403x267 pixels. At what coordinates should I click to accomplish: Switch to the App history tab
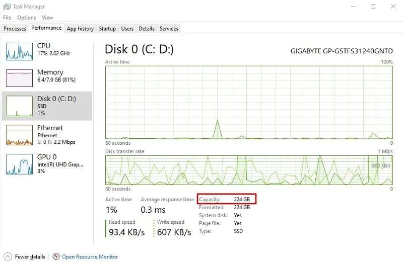(x=80, y=29)
